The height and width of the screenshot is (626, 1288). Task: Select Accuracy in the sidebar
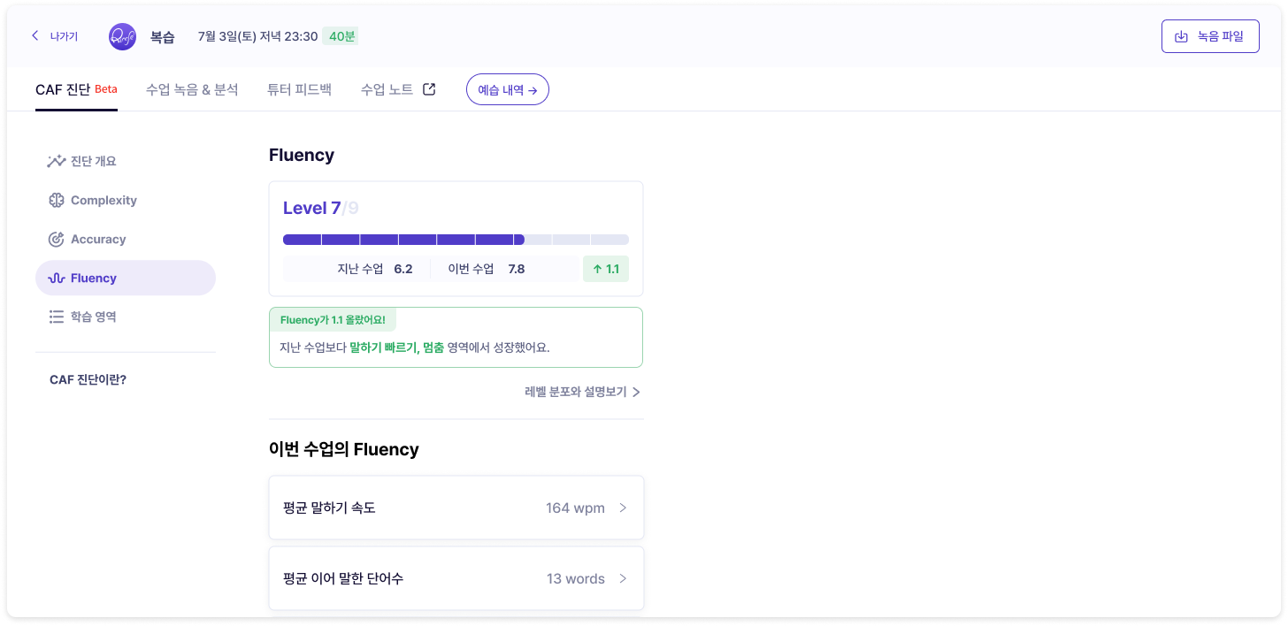126,239
